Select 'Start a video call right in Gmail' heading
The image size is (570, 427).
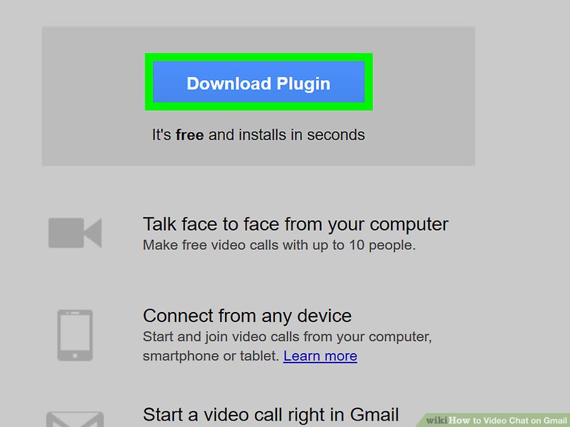[x=271, y=414]
